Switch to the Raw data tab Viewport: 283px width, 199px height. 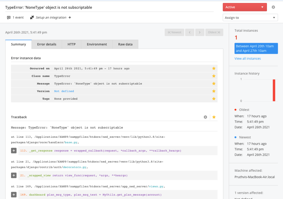(125, 44)
